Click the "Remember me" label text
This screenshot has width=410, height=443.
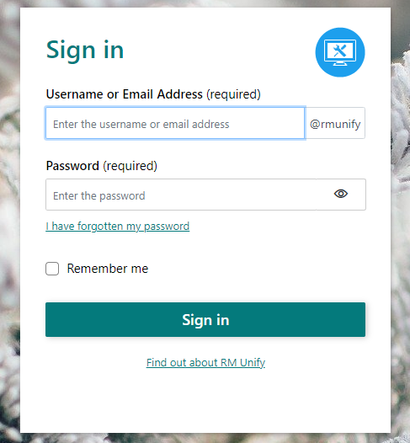(x=108, y=269)
